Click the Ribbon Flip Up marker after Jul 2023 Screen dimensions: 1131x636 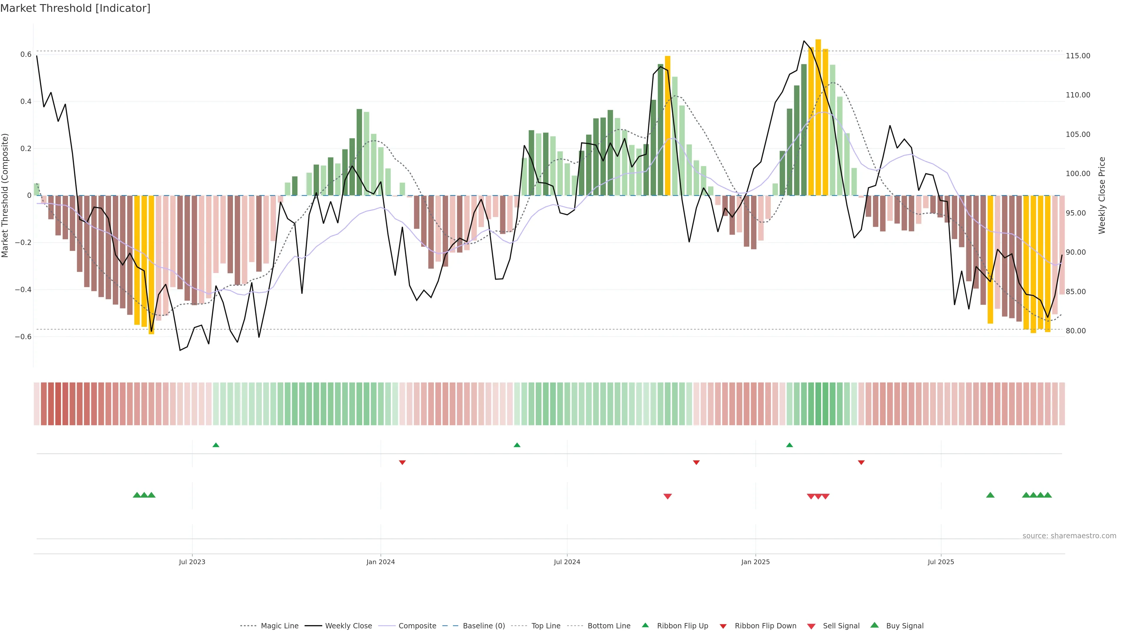click(x=216, y=445)
